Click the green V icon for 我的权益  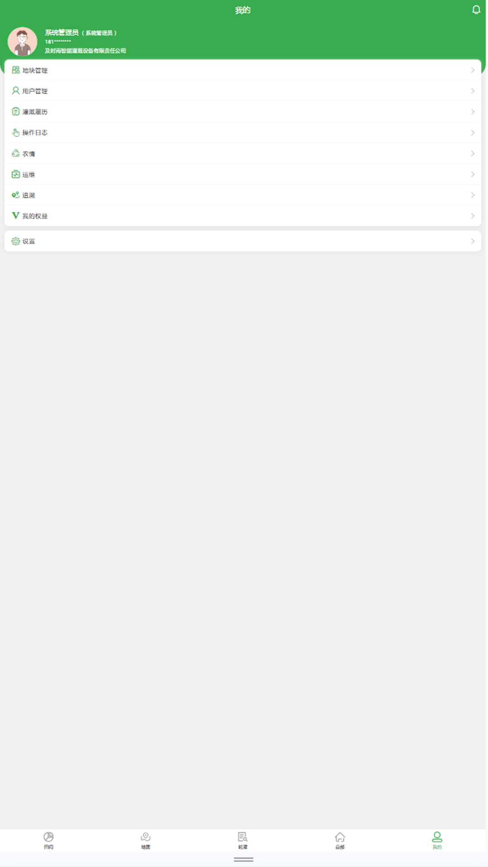16,215
